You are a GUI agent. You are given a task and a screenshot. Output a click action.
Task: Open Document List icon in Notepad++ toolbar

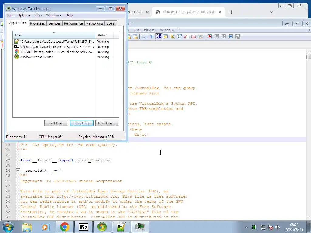tap(179, 36)
